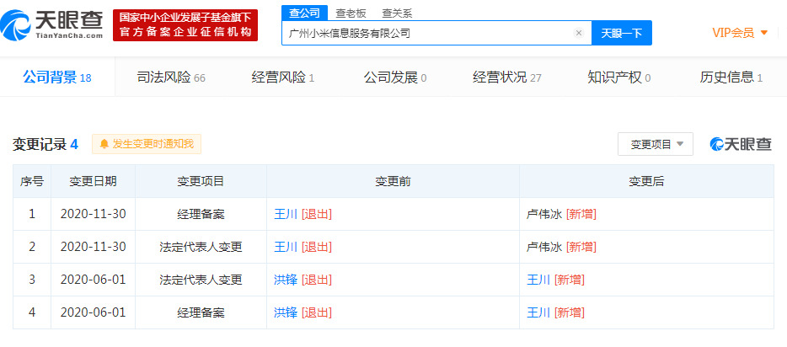Open 王川 link in row 3 变更后
Image resolution: width=787 pixels, height=347 pixels.
538,280
